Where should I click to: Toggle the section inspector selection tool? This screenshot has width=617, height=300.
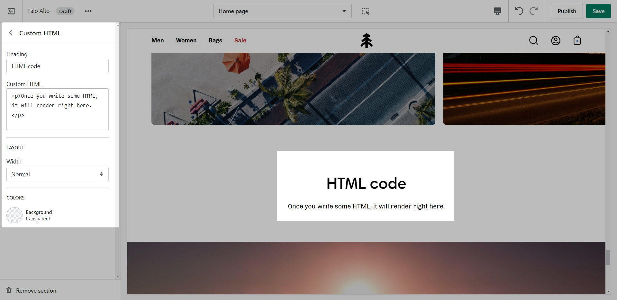366,11
